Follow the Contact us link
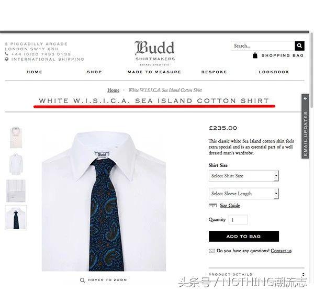This screenshot has height=292, width=314. click(281, 251)
